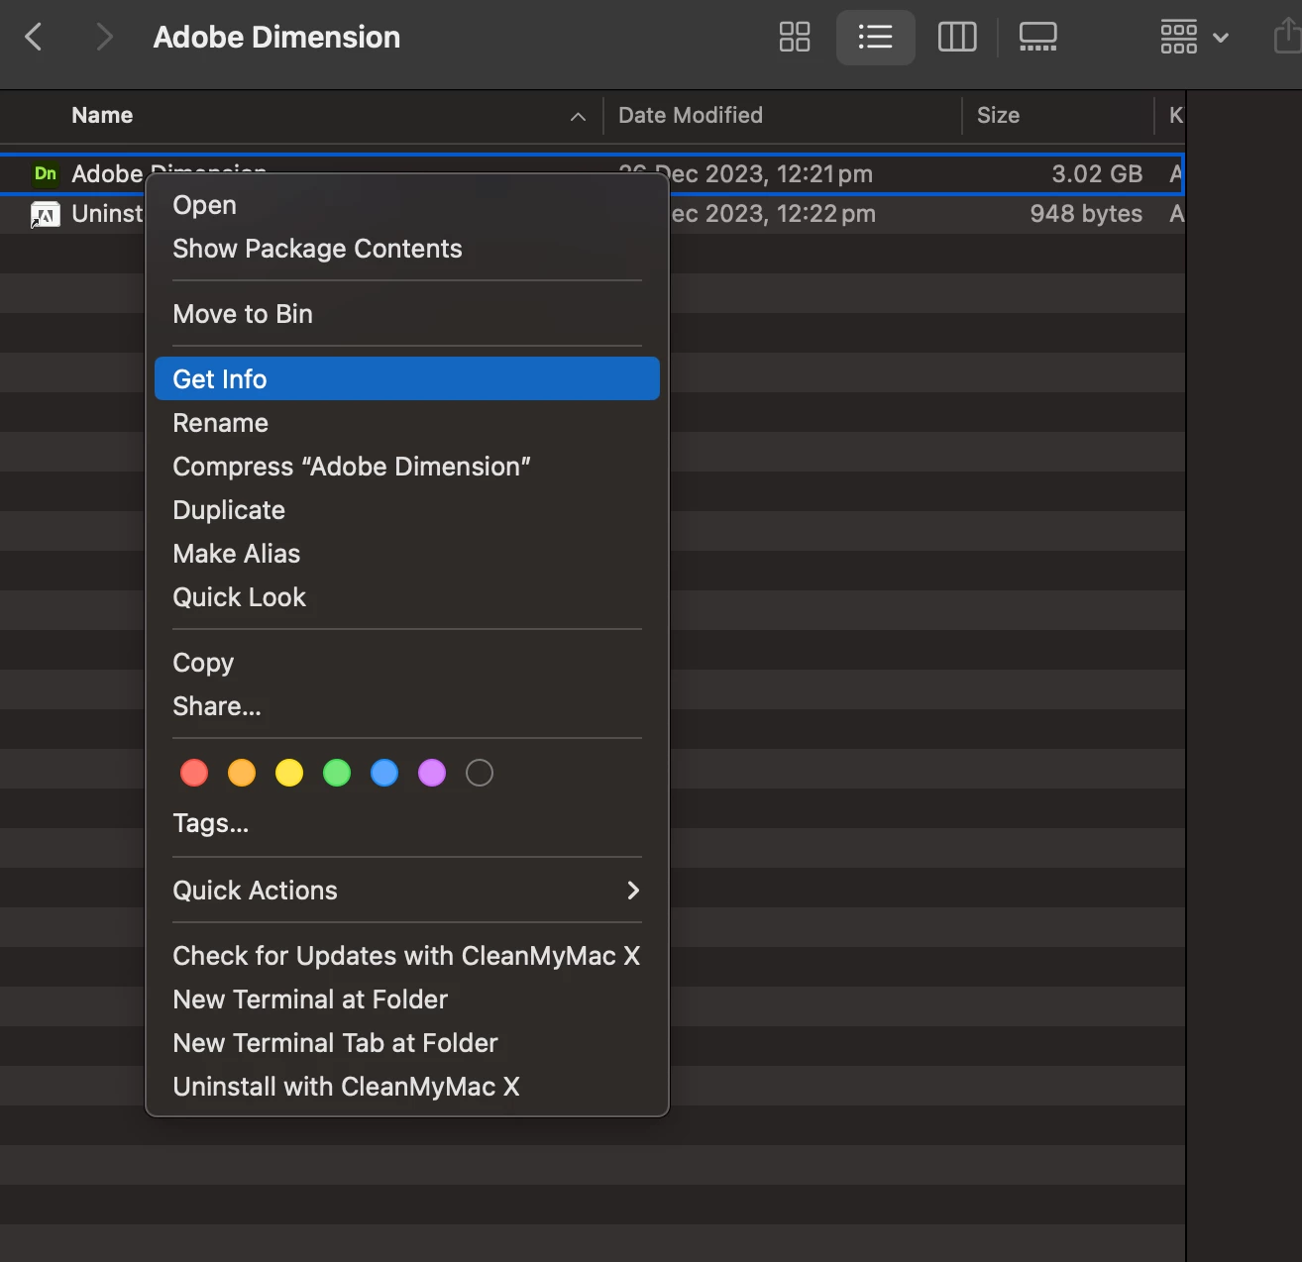
Task: Apply the blue tag color
Action: coord(384,773)
